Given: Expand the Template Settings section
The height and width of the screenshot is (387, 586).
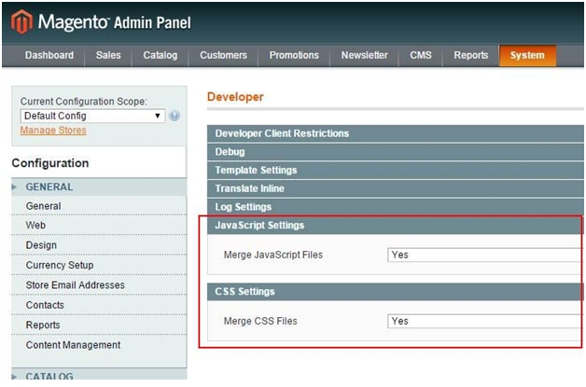Looking at the screenshot, I should pos(396,170).
